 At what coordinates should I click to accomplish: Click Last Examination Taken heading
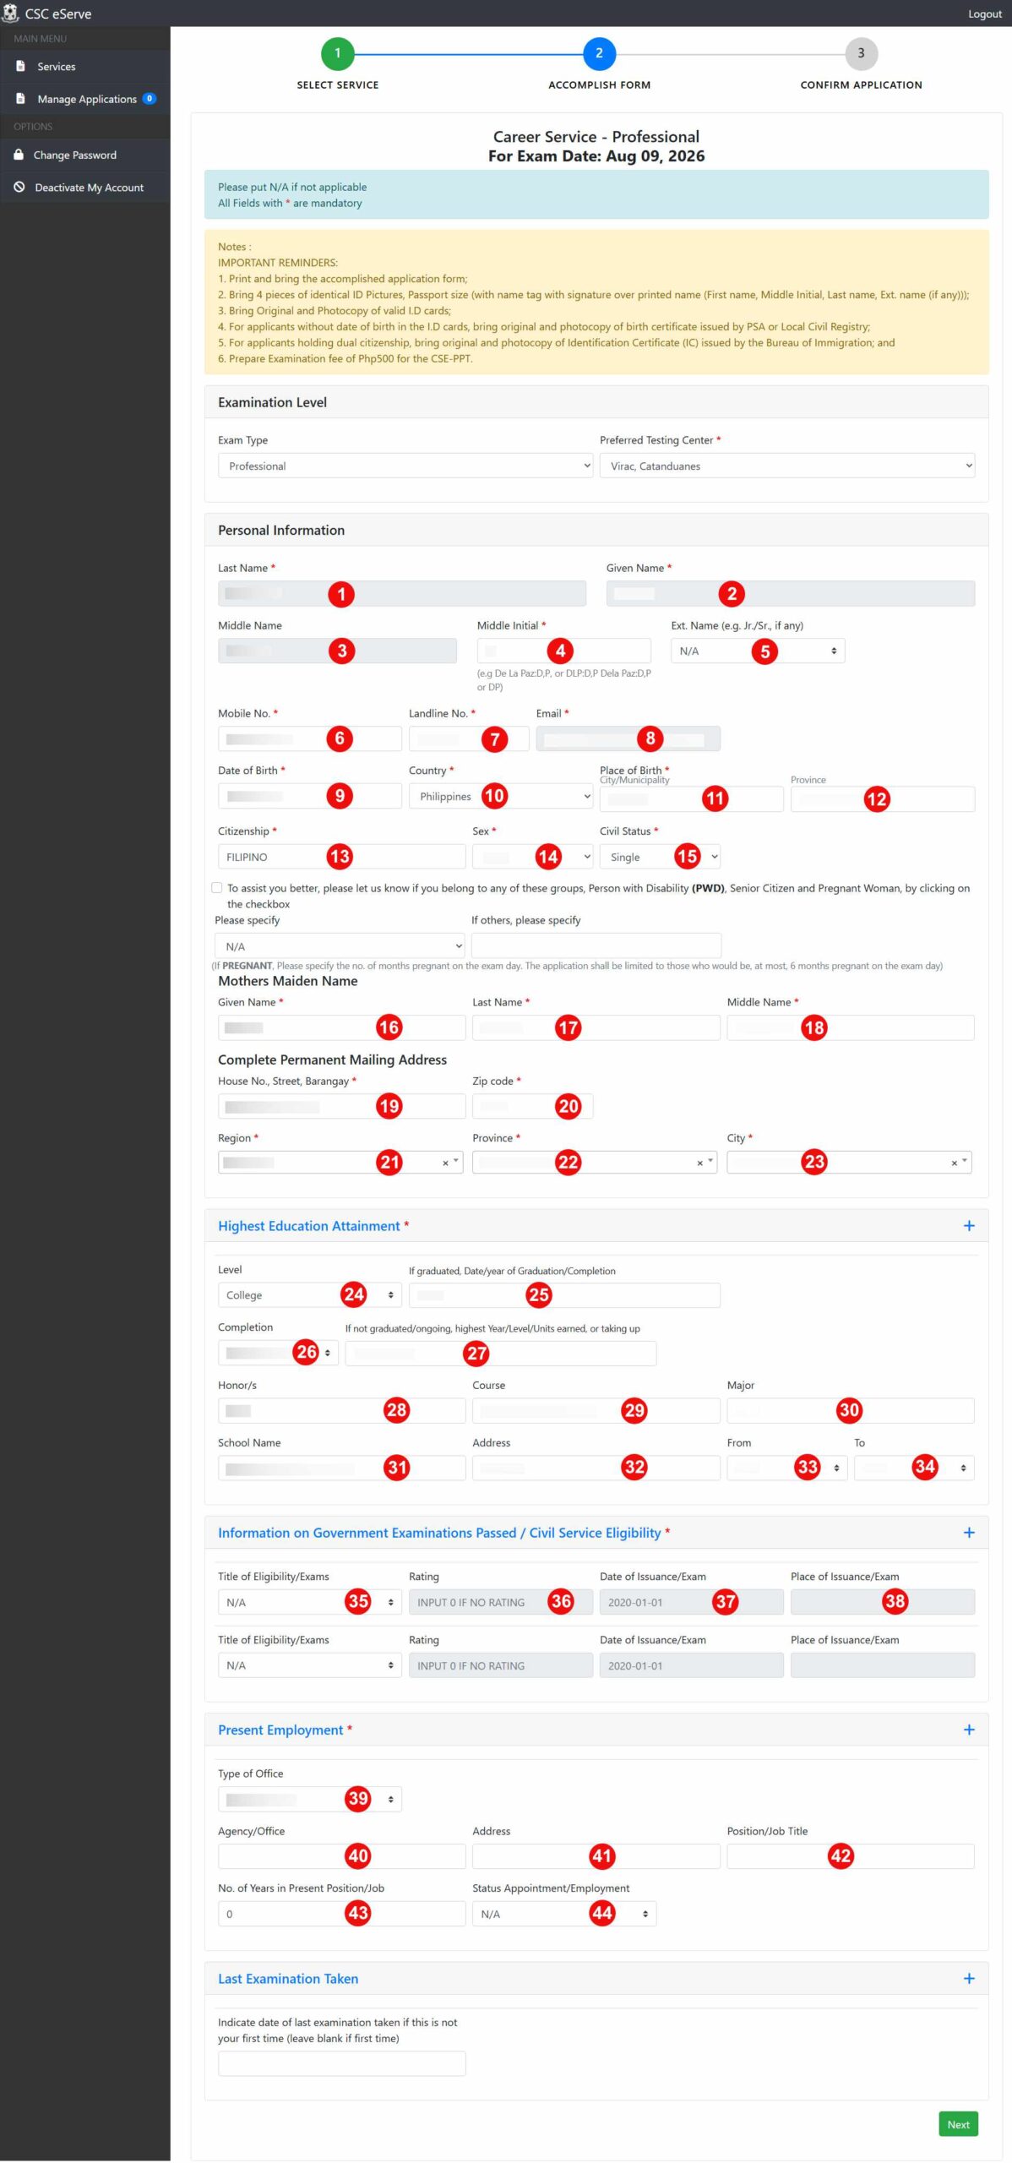click(288, 1978)
